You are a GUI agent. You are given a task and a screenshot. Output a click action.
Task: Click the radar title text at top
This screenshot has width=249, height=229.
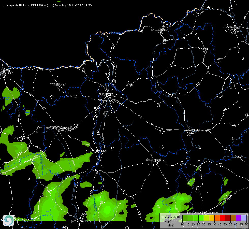[48, 5]
